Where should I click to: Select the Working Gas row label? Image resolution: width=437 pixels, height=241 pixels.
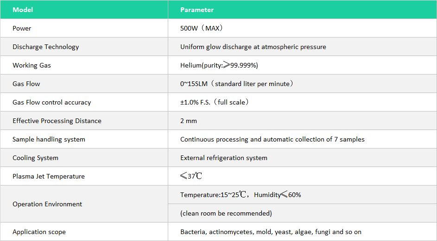32,65
